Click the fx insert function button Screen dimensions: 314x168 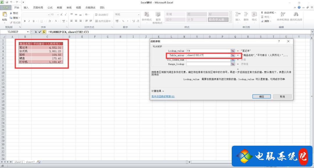coord(44,32)
